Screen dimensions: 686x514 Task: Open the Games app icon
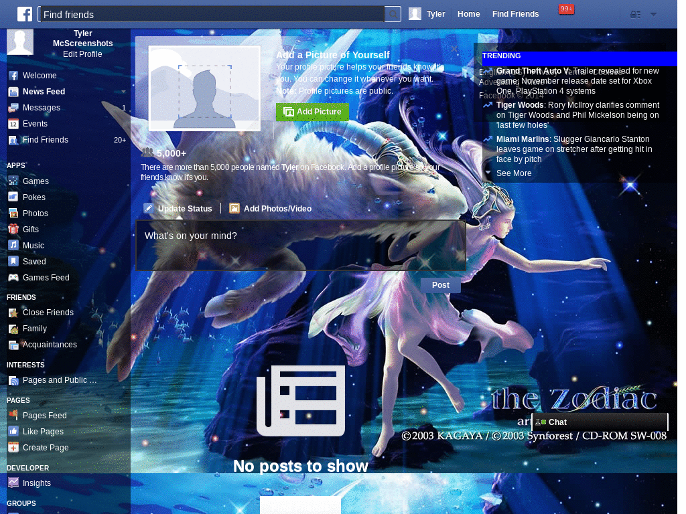click(x=13, y=181)
